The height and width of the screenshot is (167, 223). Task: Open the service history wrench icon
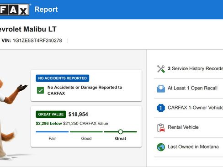(x=161, y=69)
